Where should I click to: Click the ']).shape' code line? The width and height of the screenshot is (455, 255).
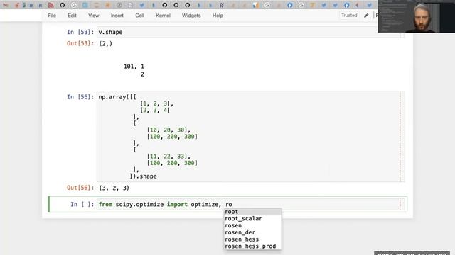143,176
